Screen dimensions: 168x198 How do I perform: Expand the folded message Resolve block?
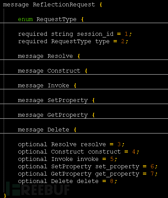tap(49, 56)
